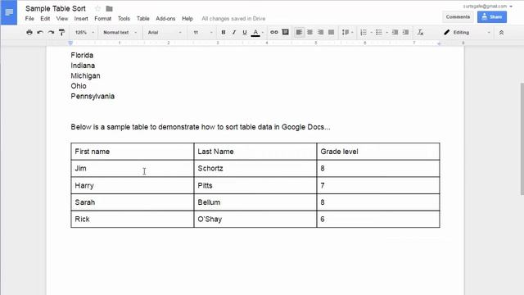The width and height of the screenshot is (524, 295).
Task: Star the Sample Table Sort document
Action: tap(97, 8)
